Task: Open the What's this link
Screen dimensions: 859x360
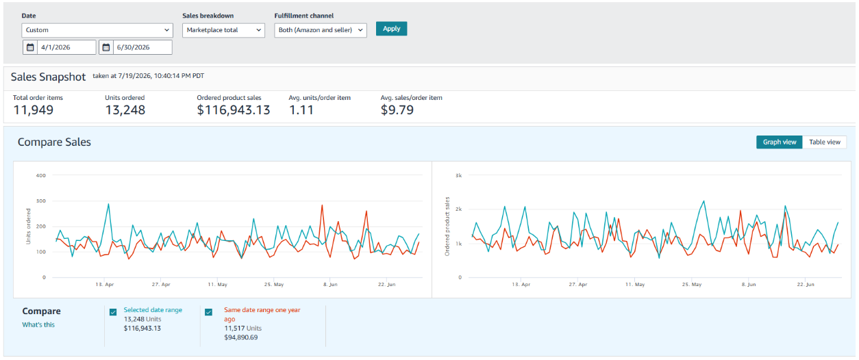Action: pyautogui.click(x=38, y=324)
